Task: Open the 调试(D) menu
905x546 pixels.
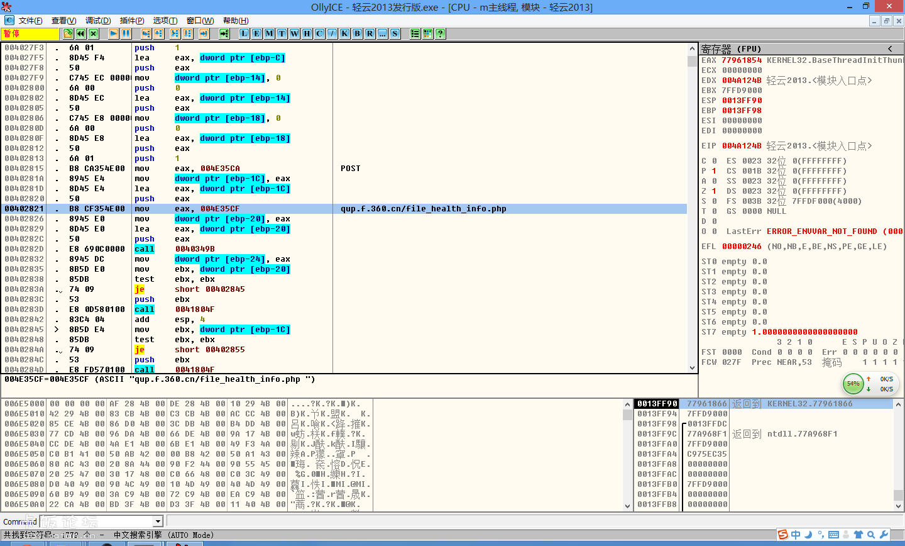Action: [98, 21]
